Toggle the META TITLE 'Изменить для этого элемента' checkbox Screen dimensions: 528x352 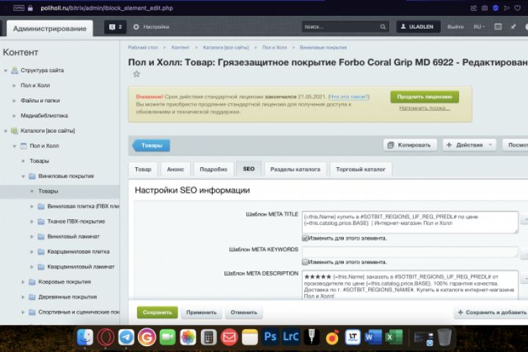tap(305, 238)
